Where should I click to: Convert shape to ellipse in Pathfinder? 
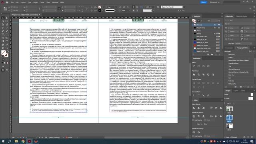coord(213,83)
